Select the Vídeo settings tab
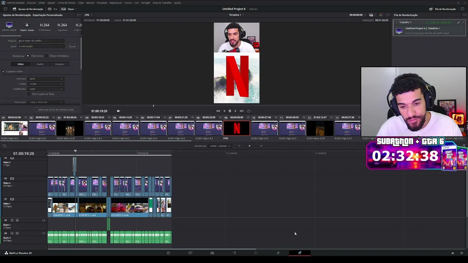Screen dimensions: 468x263 tap(20, 64)
